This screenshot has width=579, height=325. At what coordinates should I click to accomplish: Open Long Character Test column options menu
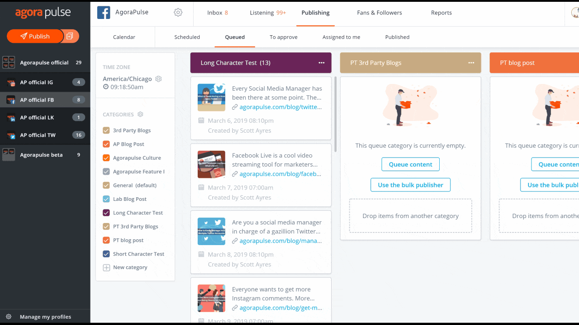click(321, 63)
